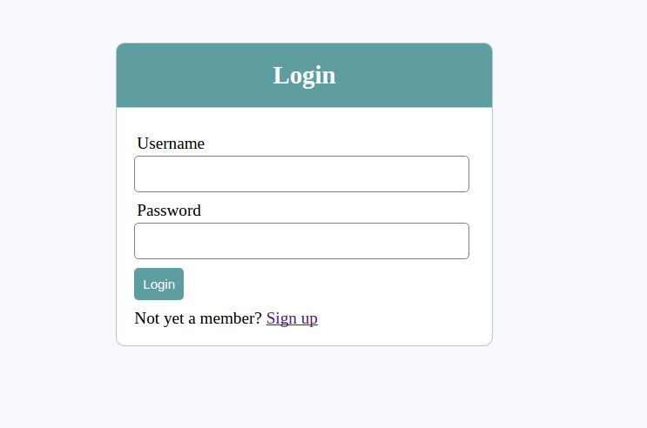Submit with the teal Login button
This screenshot has width=647, height=428.
click(158, 284)
